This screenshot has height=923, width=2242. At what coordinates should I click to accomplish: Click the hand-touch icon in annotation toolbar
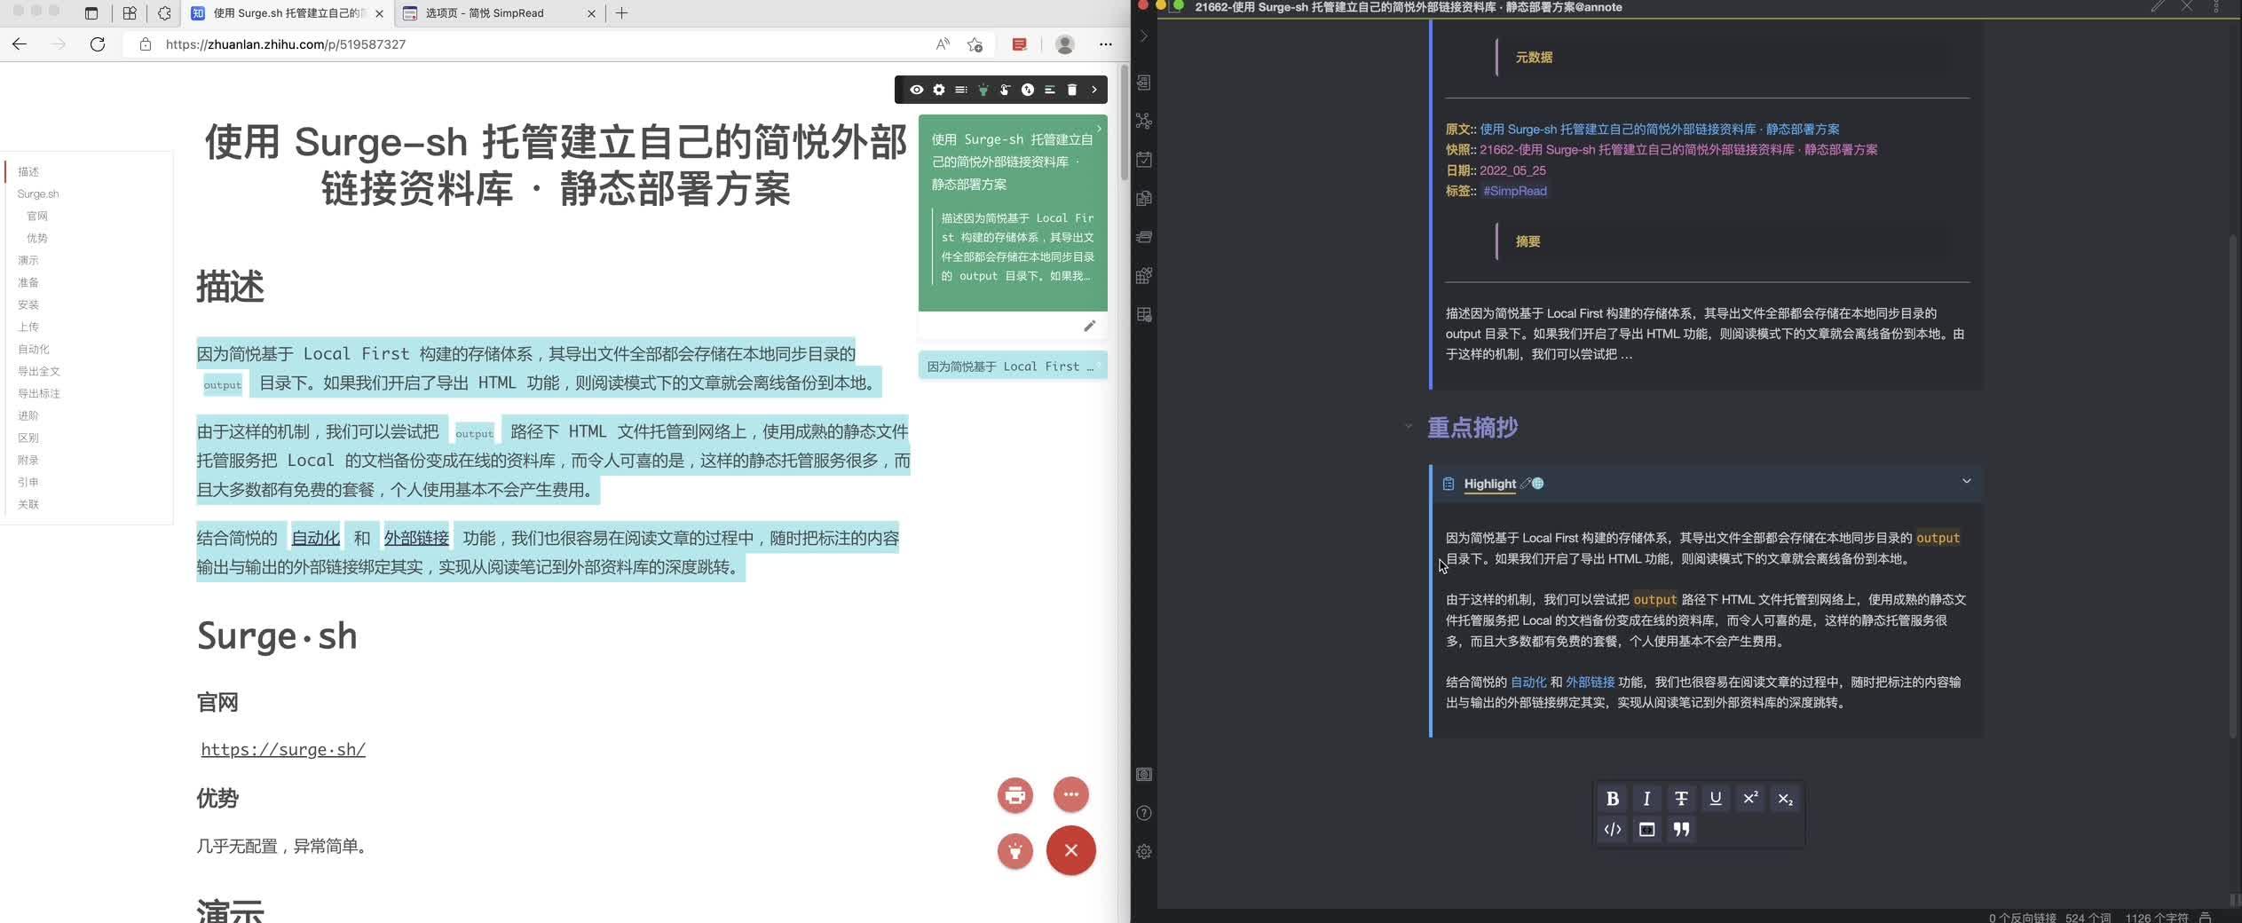pyautogui.click(x=1005, y=90)
